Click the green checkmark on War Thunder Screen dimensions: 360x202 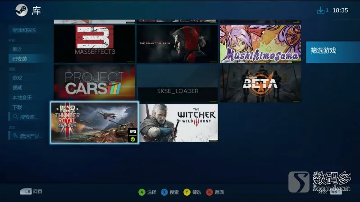click(x=133, y=139)
